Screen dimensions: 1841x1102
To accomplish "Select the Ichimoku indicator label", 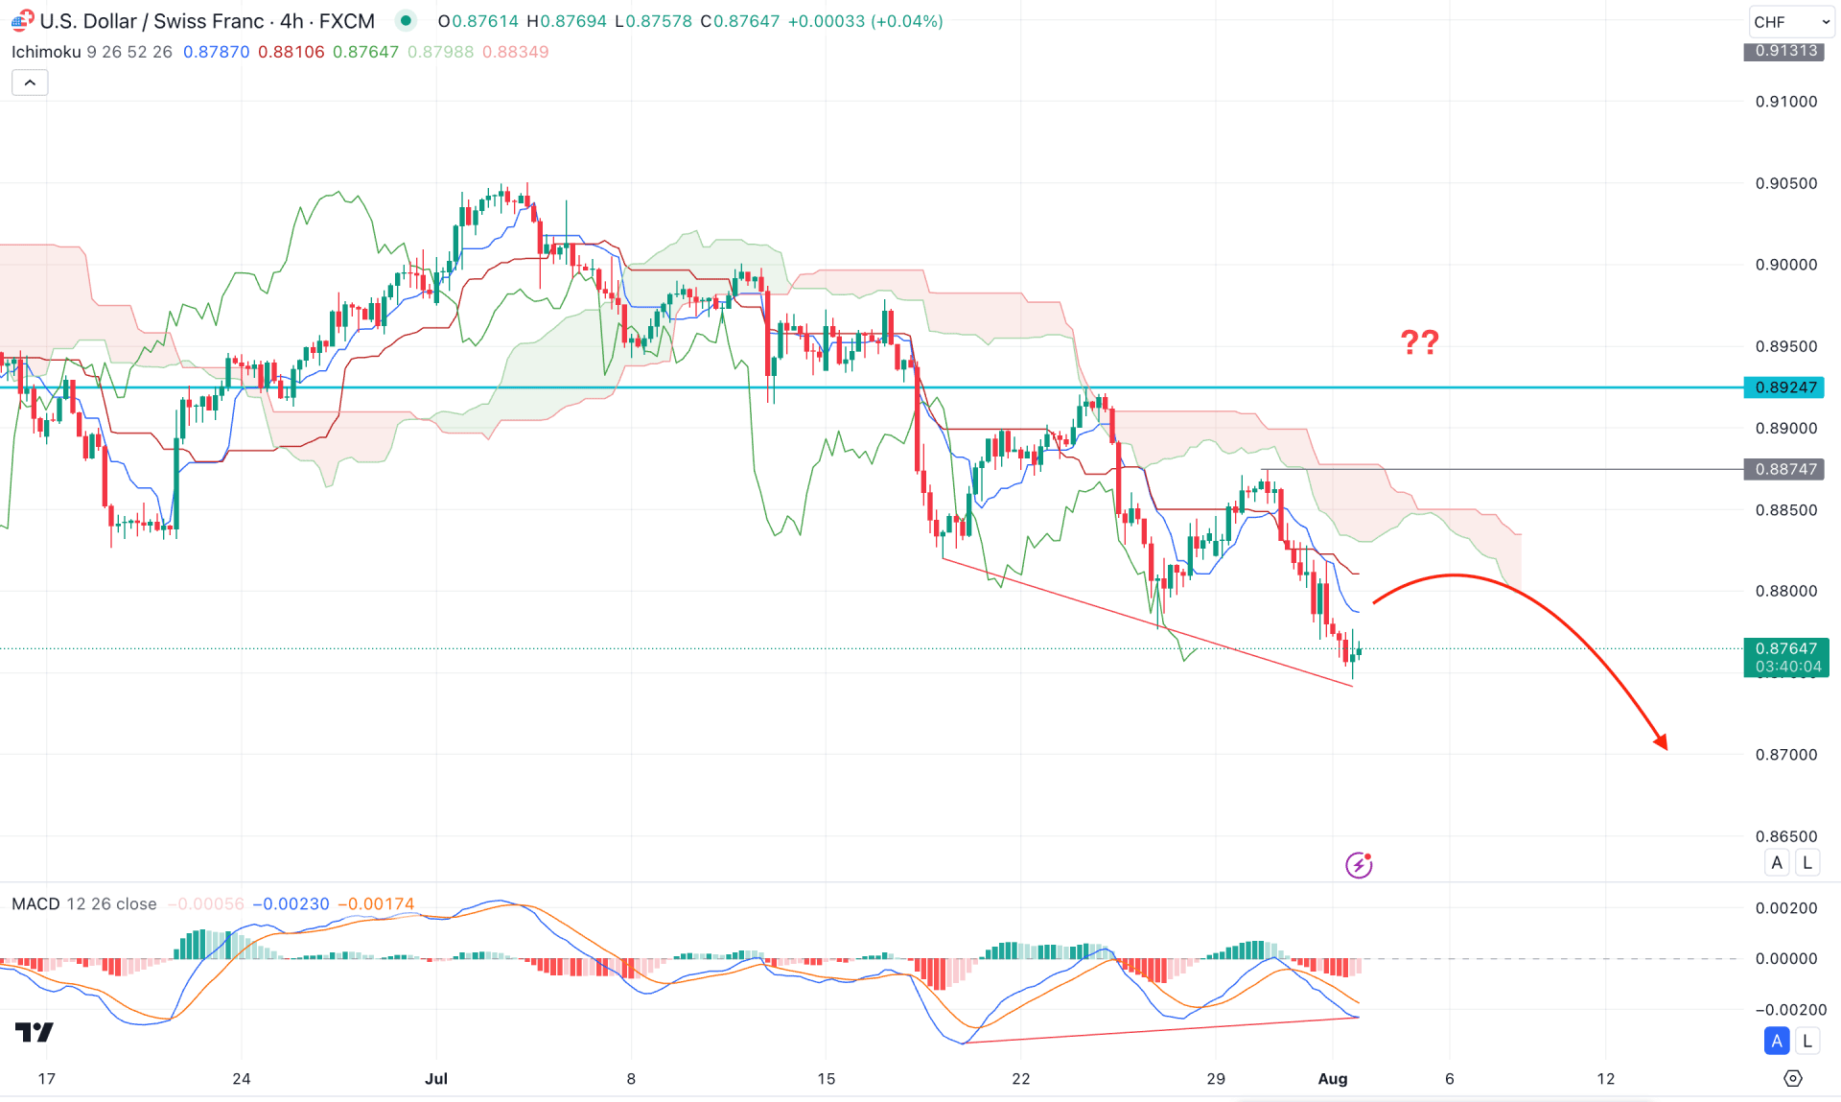I will click(46, 52).
